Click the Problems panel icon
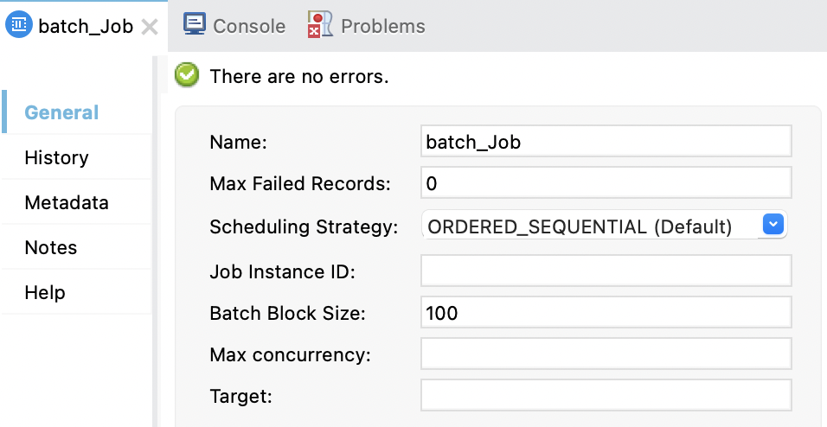 320,26
